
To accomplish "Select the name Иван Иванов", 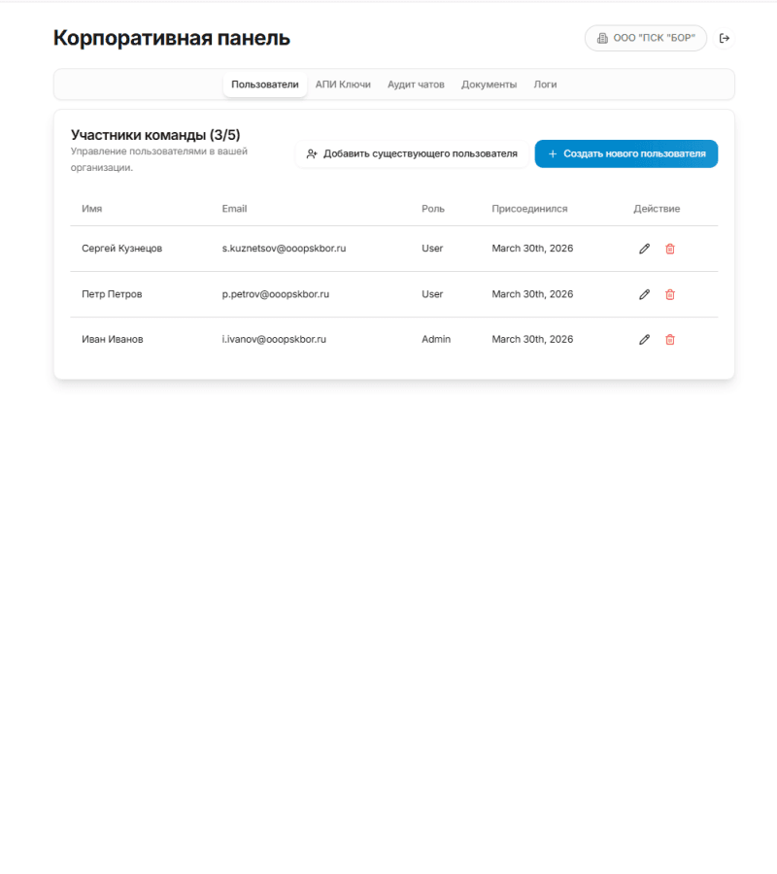I will point(113,340).
